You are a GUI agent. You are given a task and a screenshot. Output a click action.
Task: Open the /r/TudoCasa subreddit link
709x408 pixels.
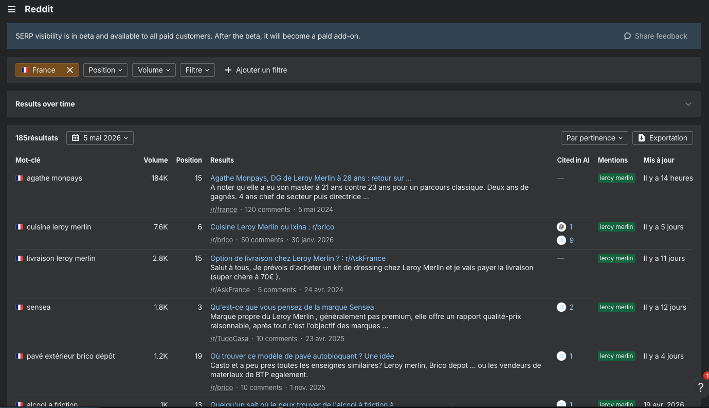[x=229, y=339]
